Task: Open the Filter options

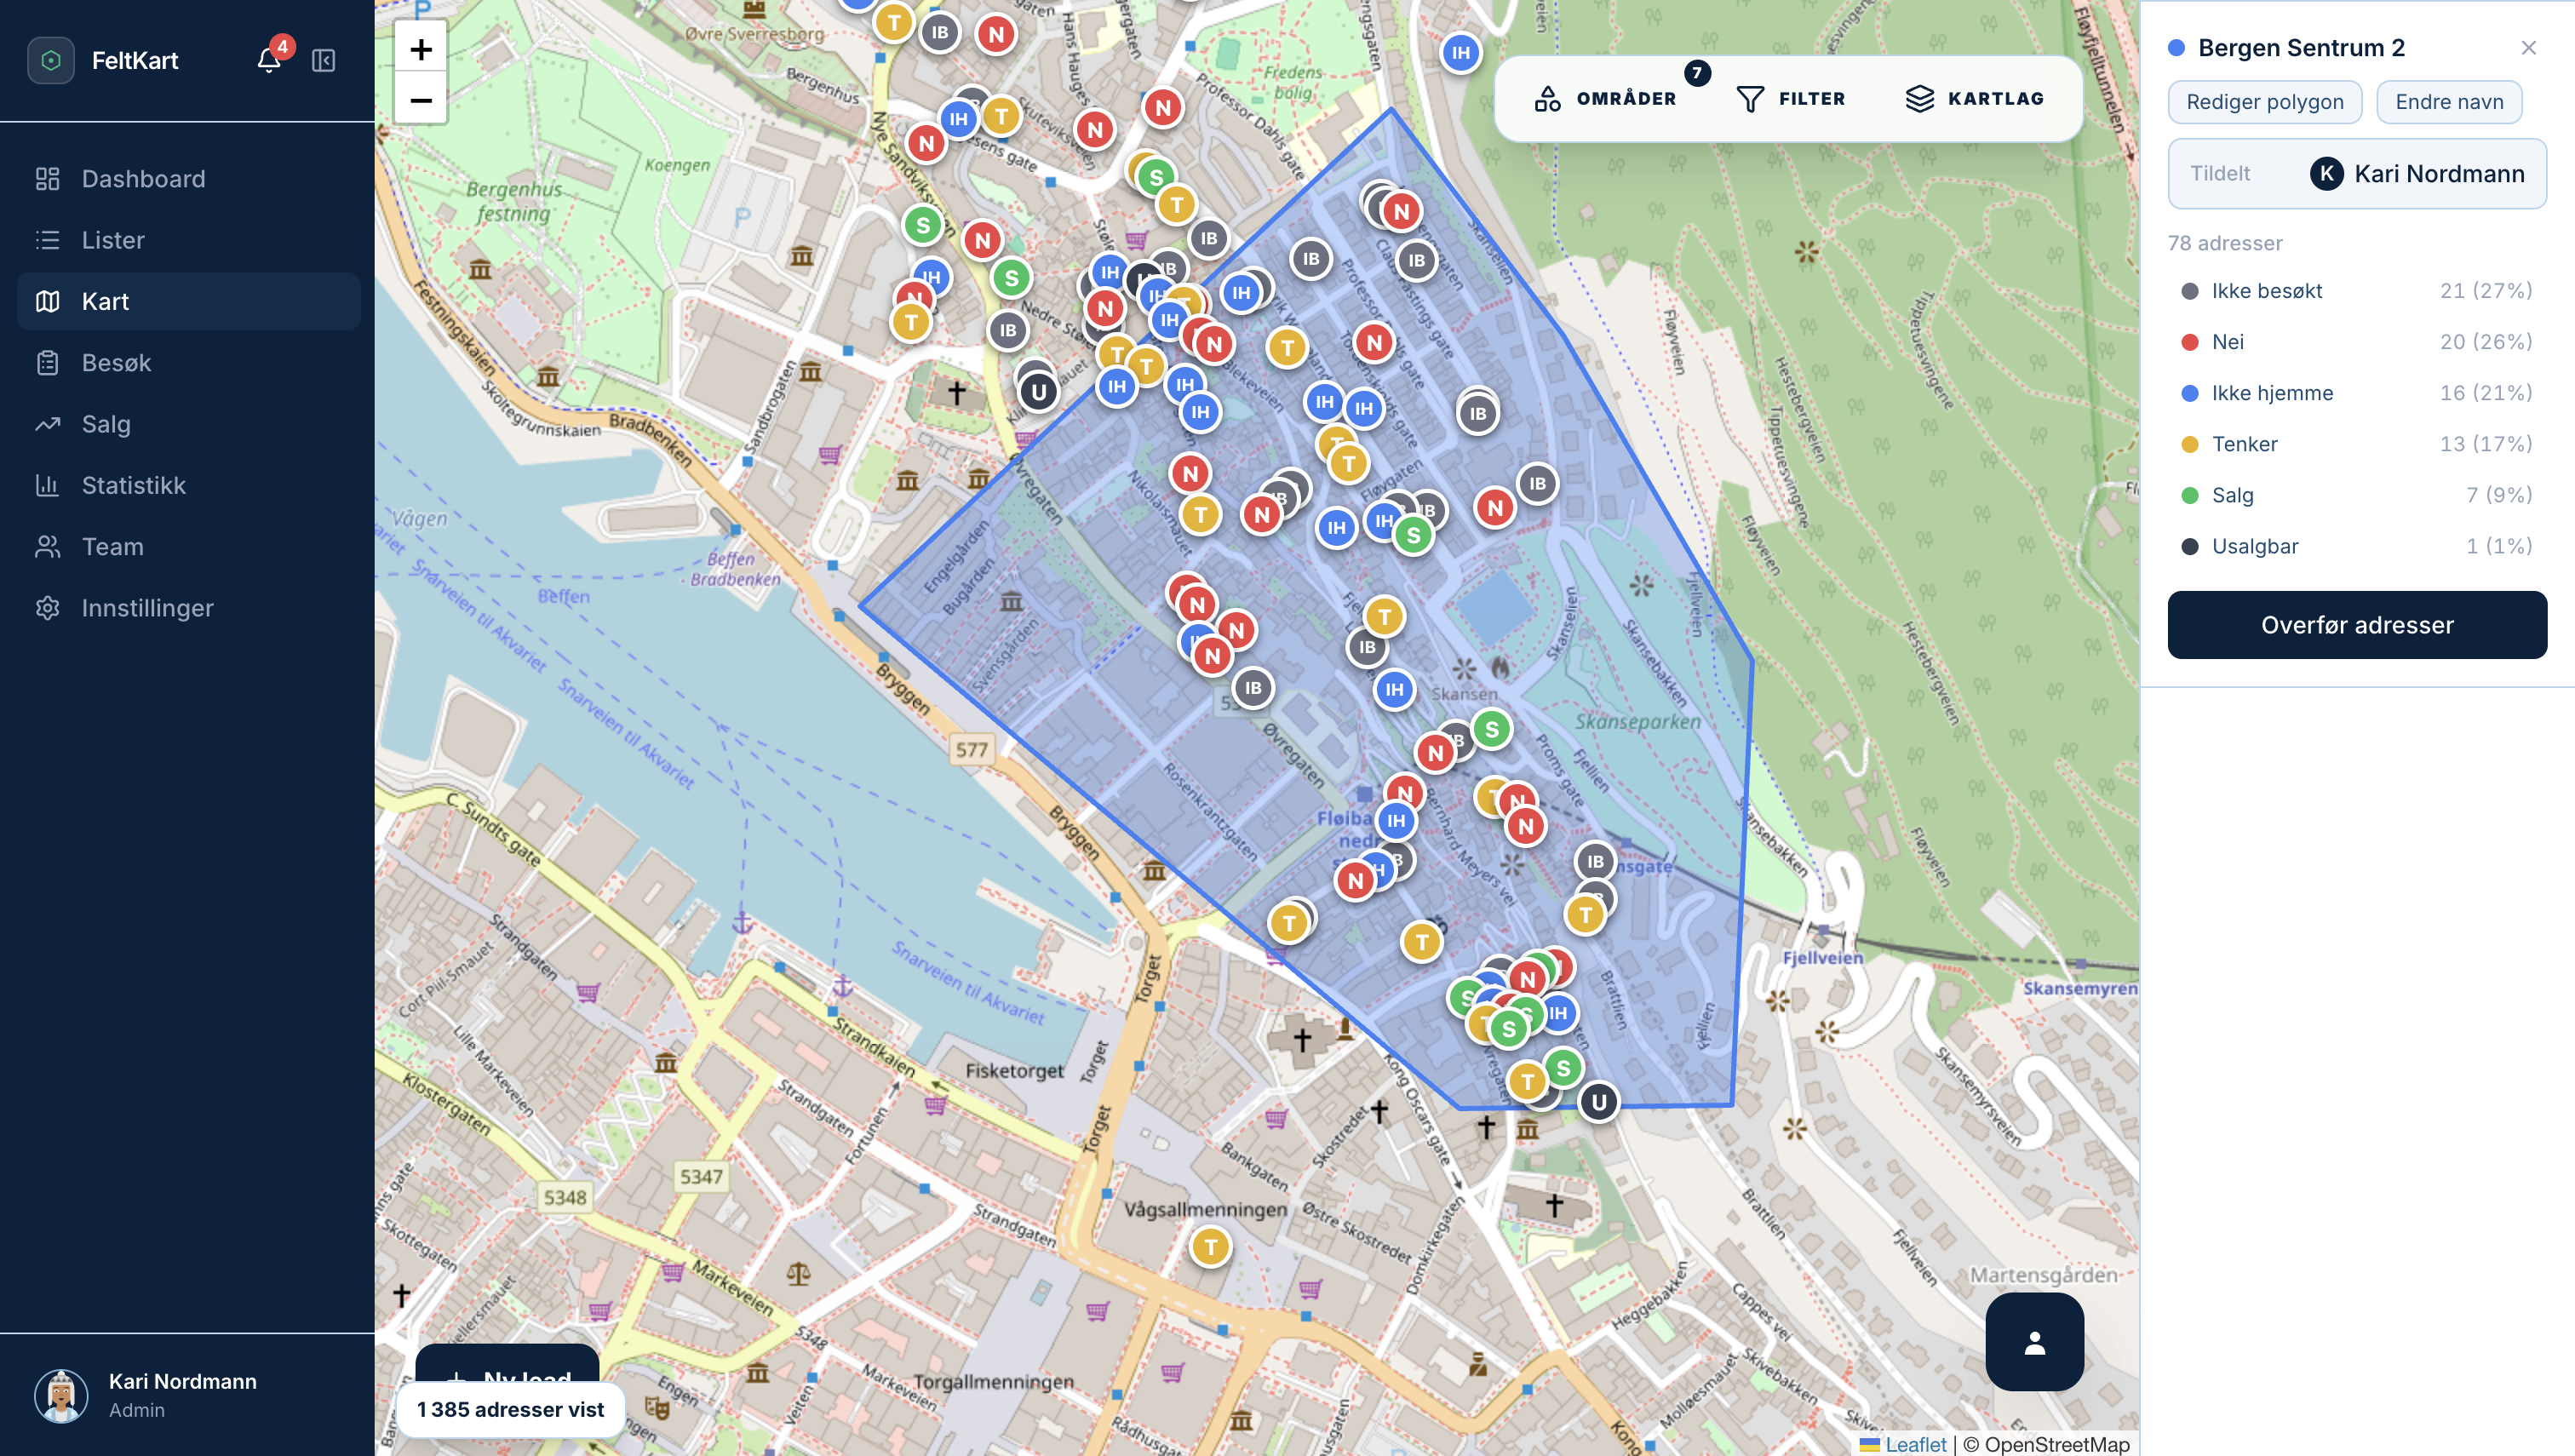Action: click(x=1791, y=98)
